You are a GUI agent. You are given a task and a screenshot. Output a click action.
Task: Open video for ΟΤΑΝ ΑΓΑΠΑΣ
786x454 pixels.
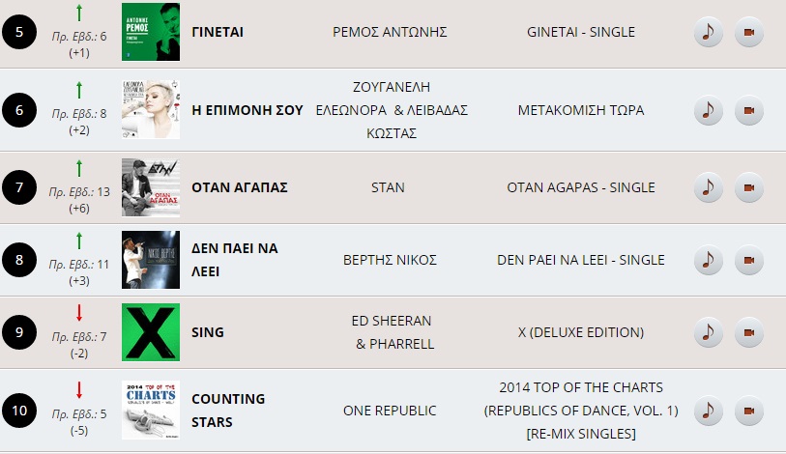point(748,186)
